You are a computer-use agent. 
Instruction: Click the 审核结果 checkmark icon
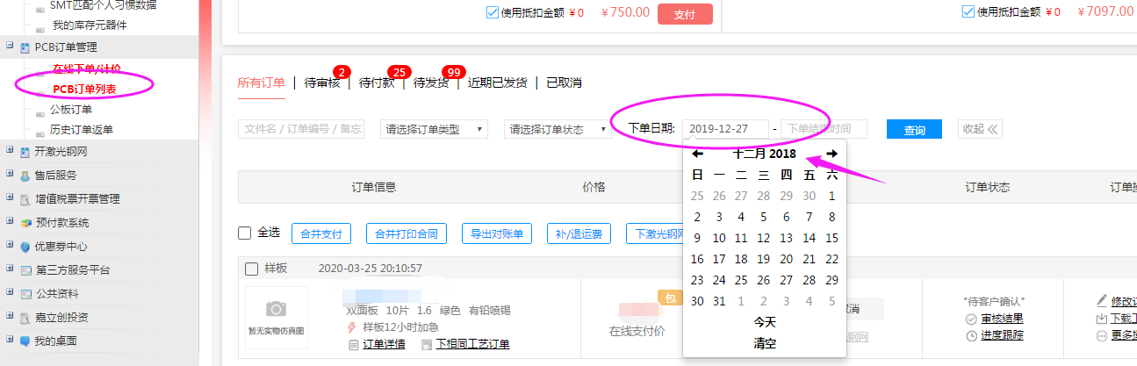(x=971, y=319)
